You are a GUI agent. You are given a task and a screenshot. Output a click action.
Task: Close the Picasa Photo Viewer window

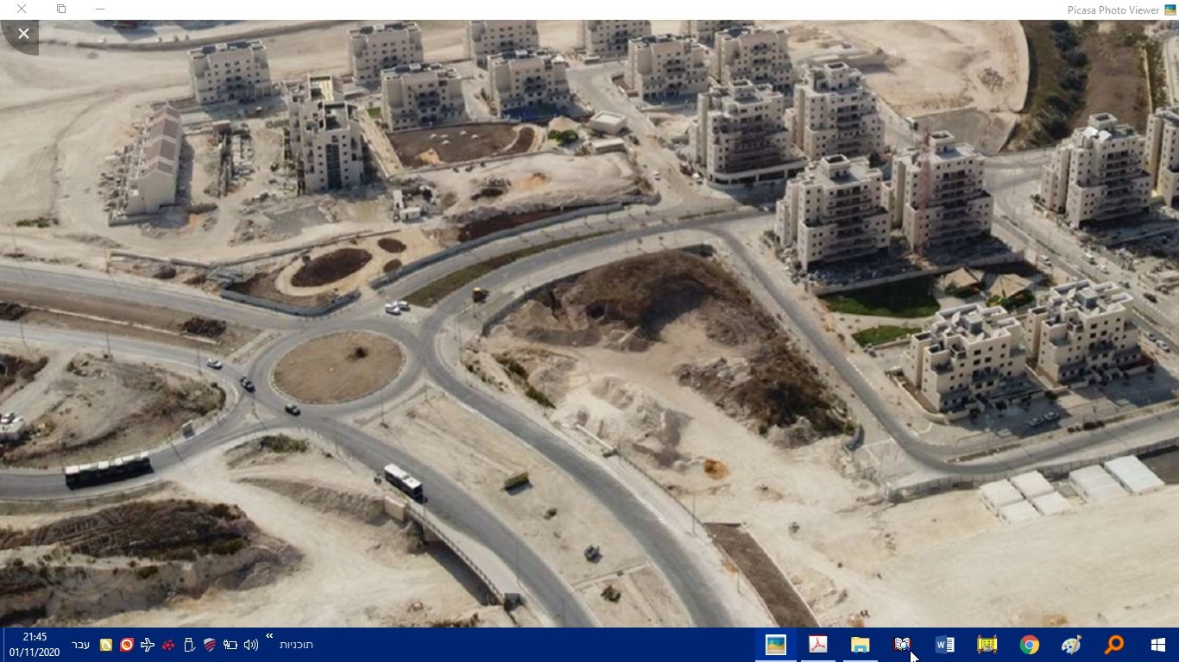(x=21, y=9)
